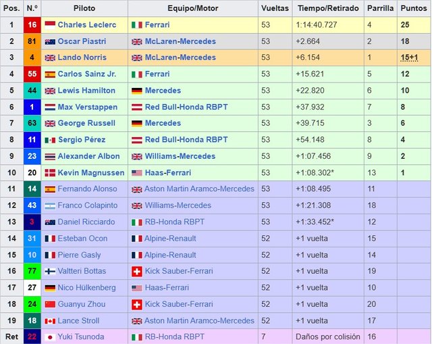The width and height of the screenshot is (432, 344).
Task: Click the Tiempo/Retirado column header
Action: point(328,8)
